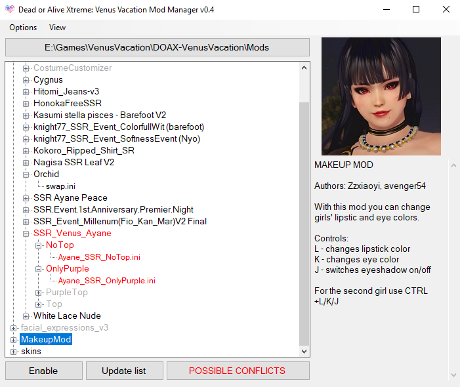
Task: Select the Hitomi_Jeans-v3 mod
Action: click(x=66, y=91)
